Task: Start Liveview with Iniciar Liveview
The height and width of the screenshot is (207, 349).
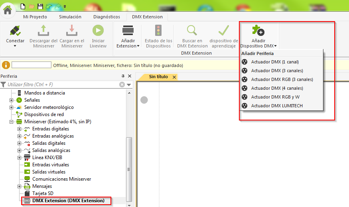Action: click(98, 31)
